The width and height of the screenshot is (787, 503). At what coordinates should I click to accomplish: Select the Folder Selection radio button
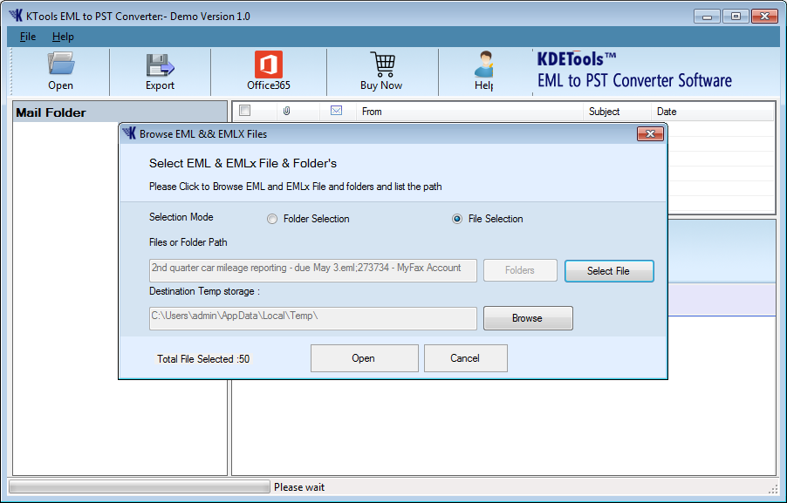[x=272, y=220]
